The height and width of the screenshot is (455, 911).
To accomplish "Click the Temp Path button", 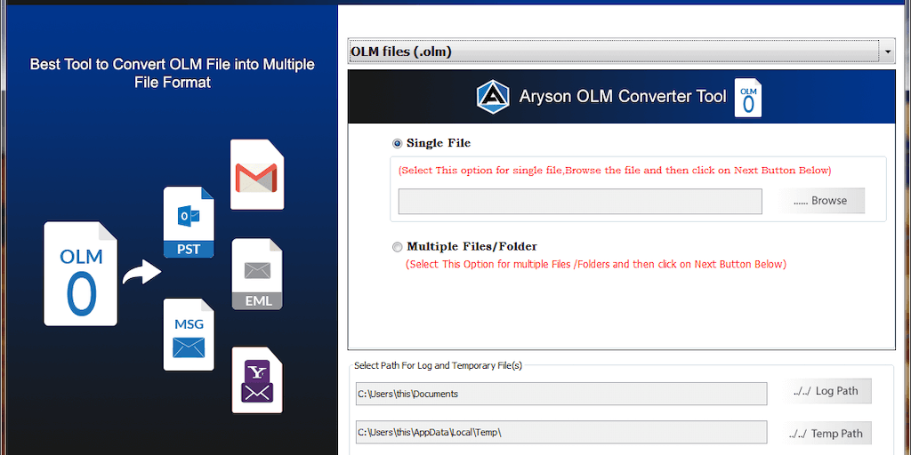I will [827, 434].
